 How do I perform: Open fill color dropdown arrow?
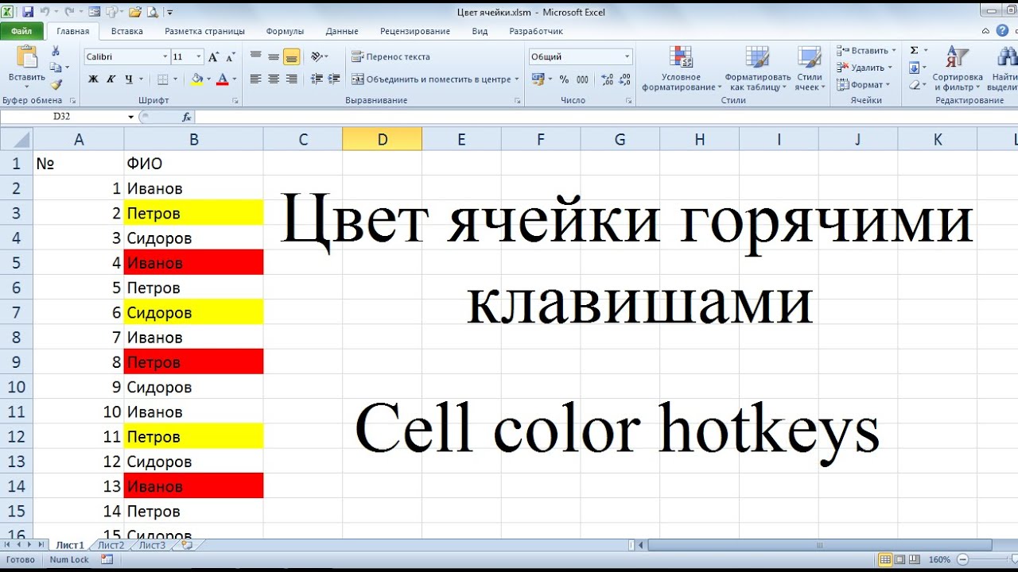pos(209,79)
